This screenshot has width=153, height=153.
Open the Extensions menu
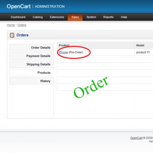tap(57, 17)
